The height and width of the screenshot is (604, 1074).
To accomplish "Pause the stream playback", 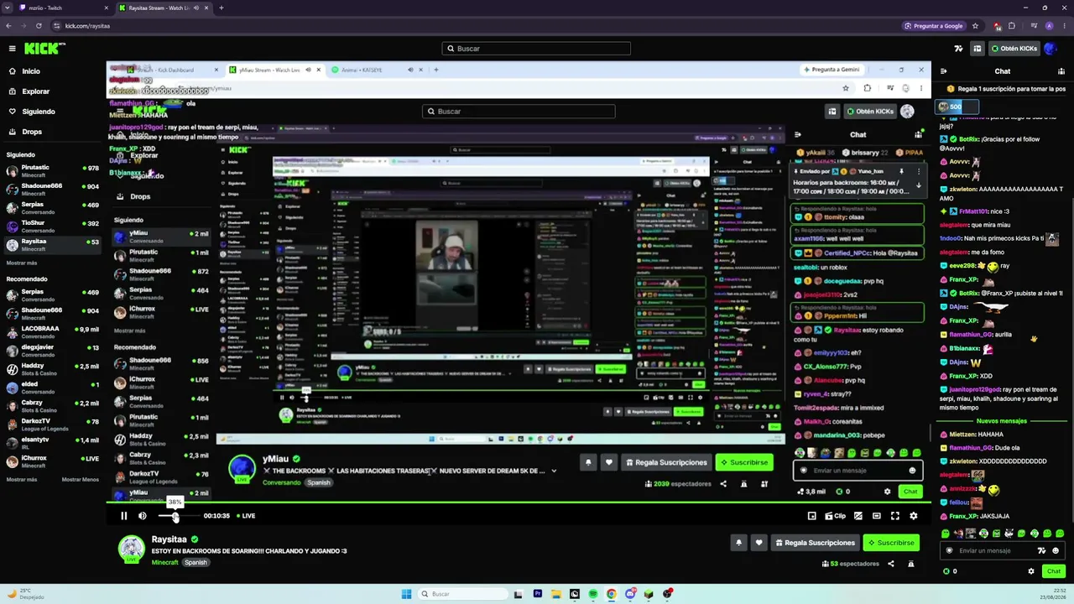I will 123,516.
